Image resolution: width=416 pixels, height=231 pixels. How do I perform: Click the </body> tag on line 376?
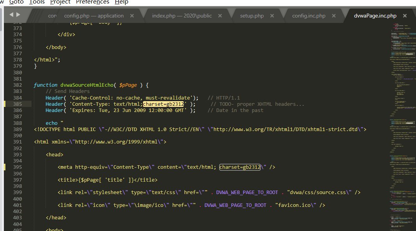(56, 47)
